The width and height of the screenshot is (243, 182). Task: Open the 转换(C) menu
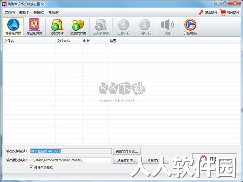pyautogui.click(x=39, y=13)
